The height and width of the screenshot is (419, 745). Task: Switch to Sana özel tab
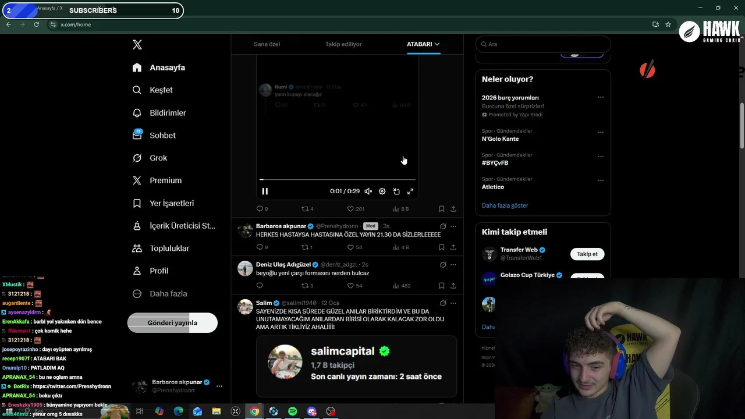(x=267, y=44)
